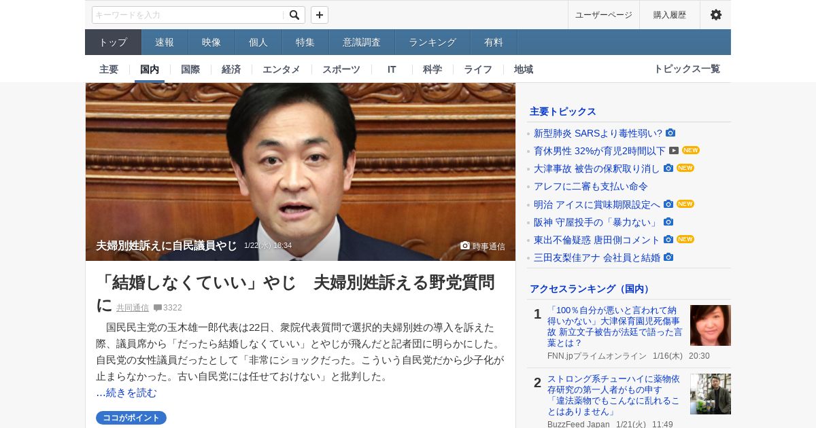Open 育休男性 32%が育児2時間以下 topic
This screenshot has height=428, width=816.
600,151
